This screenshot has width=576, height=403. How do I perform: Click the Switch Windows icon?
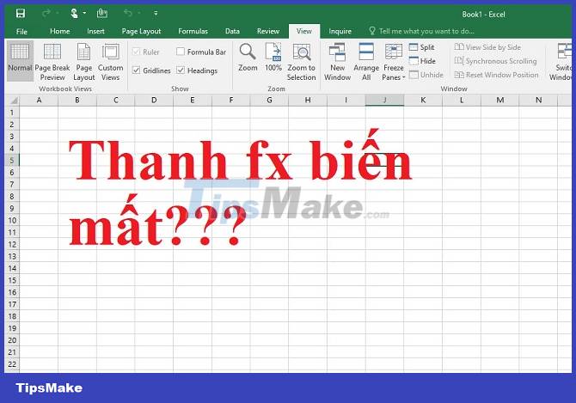(x=563, y=52)
